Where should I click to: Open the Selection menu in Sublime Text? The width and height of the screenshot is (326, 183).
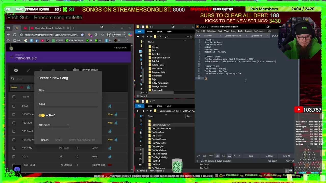point(211,31)
